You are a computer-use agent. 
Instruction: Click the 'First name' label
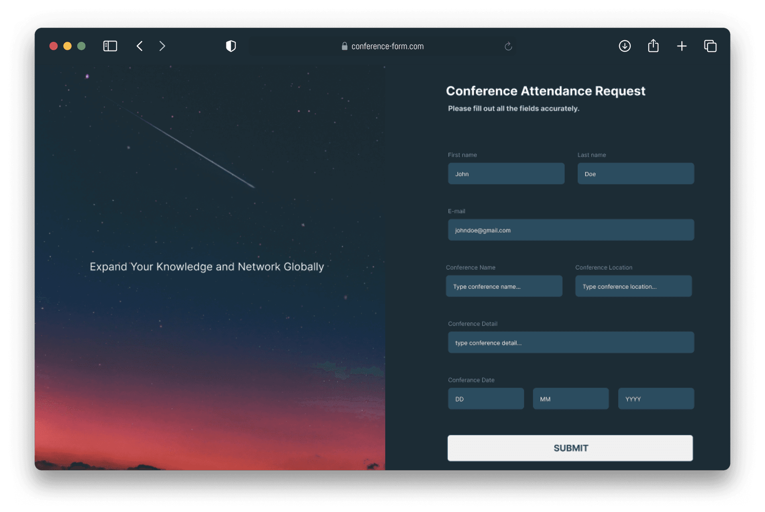point(462,155)
